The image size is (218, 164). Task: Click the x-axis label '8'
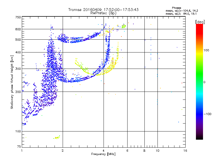point(144,151)
